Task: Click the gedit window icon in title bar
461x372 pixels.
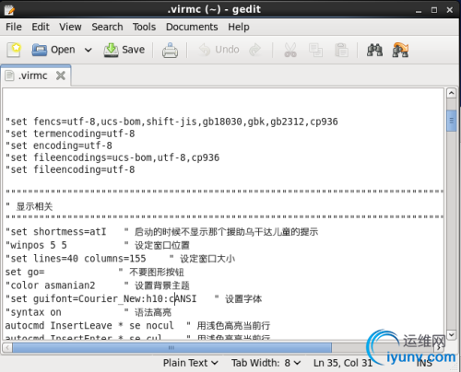Action: [9, 10]
